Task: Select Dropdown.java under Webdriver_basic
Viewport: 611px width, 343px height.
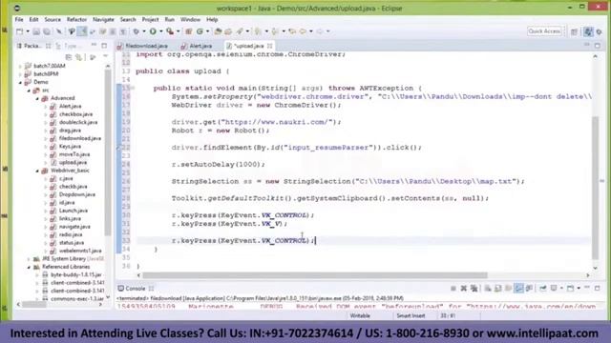Action: click(x=77, y=194)
